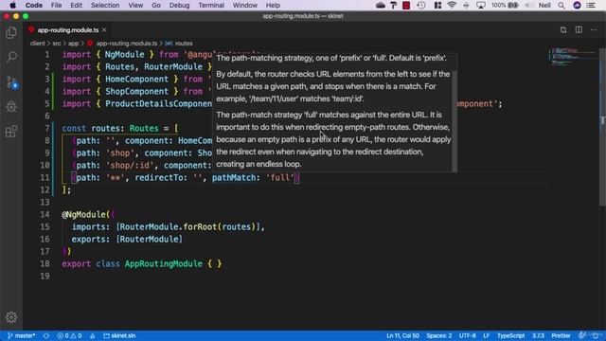Open the Apple menu
Screen dimensions: 606x341
click(12, 5)
